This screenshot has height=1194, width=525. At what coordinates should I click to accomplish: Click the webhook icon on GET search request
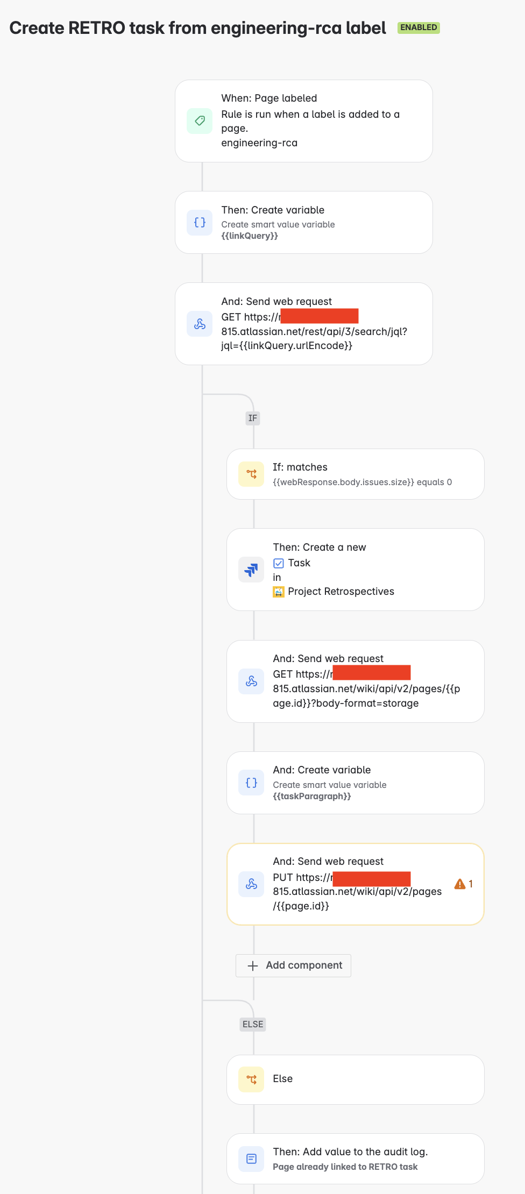coord(199,323)
